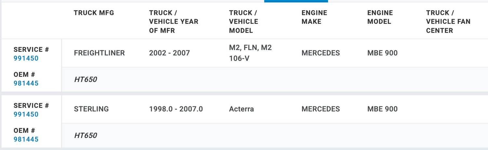Viewport: 488px width, 150px height.
Task: Click the ENGINE MAKE column header
Action: click(x=314, y=17)
